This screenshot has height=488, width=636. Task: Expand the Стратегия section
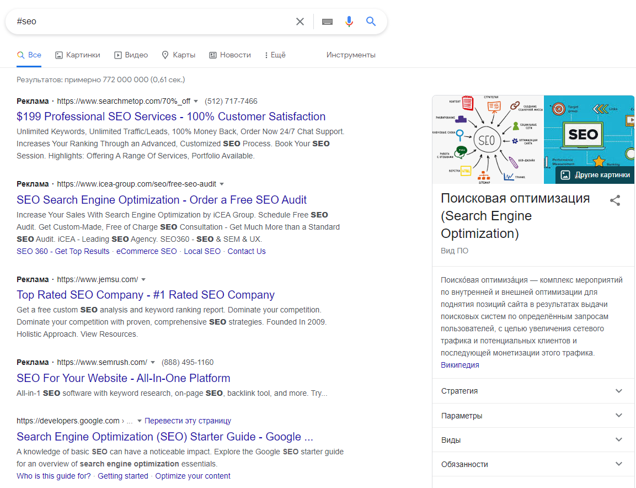click(x=533, y=391)
